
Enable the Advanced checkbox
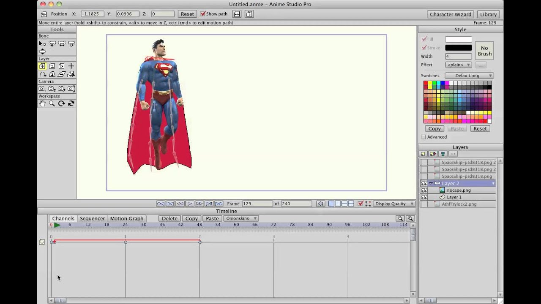point(424,137)
